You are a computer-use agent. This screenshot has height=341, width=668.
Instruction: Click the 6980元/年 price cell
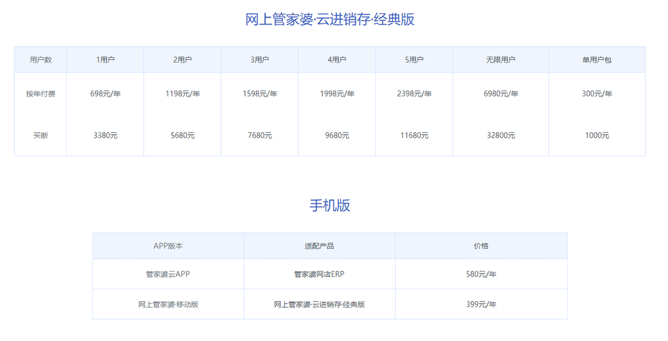[500, 94]
